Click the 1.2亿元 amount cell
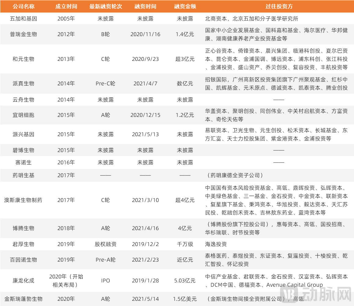Viewport: 354px width, 306px height. 185,115
